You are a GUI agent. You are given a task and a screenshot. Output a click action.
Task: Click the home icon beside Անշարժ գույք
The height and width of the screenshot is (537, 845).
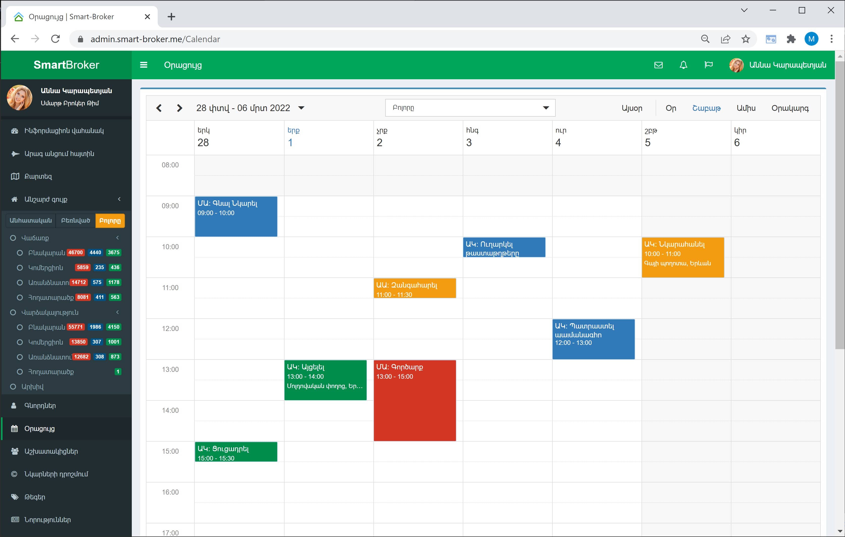(14, 199)
